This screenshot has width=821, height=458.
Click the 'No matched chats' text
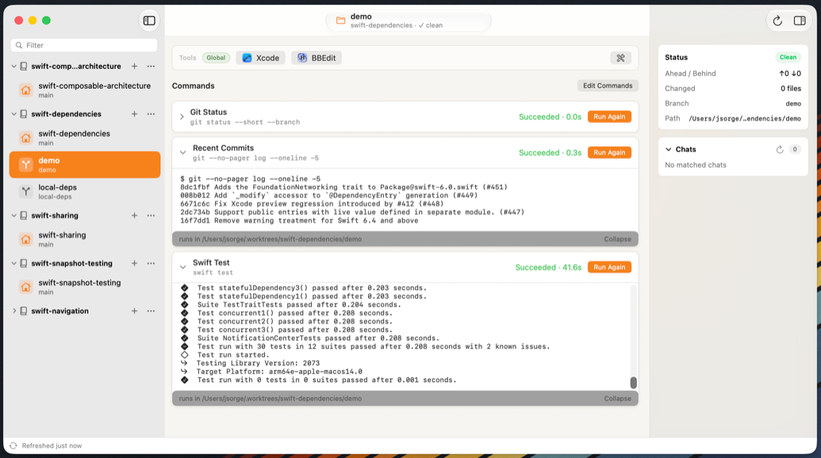pos(696,166)
